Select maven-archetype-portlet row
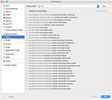The width and height of the screenshot is (112, 100). click(x=68, y=71)
